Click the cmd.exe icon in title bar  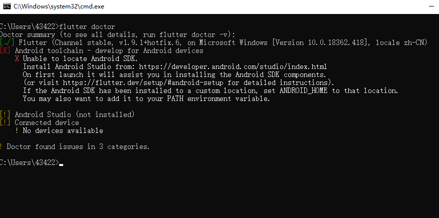click(6, 6)
